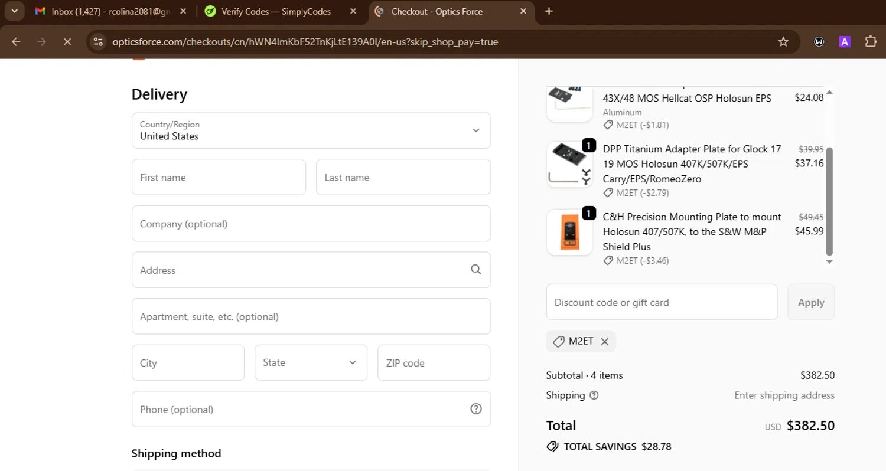Image resolution: width=886 pixels, height=471 pixels.
Task: Click the DPP Titanium Adapter Plate title
Action: pyautogui.click(x=692, y=163)
